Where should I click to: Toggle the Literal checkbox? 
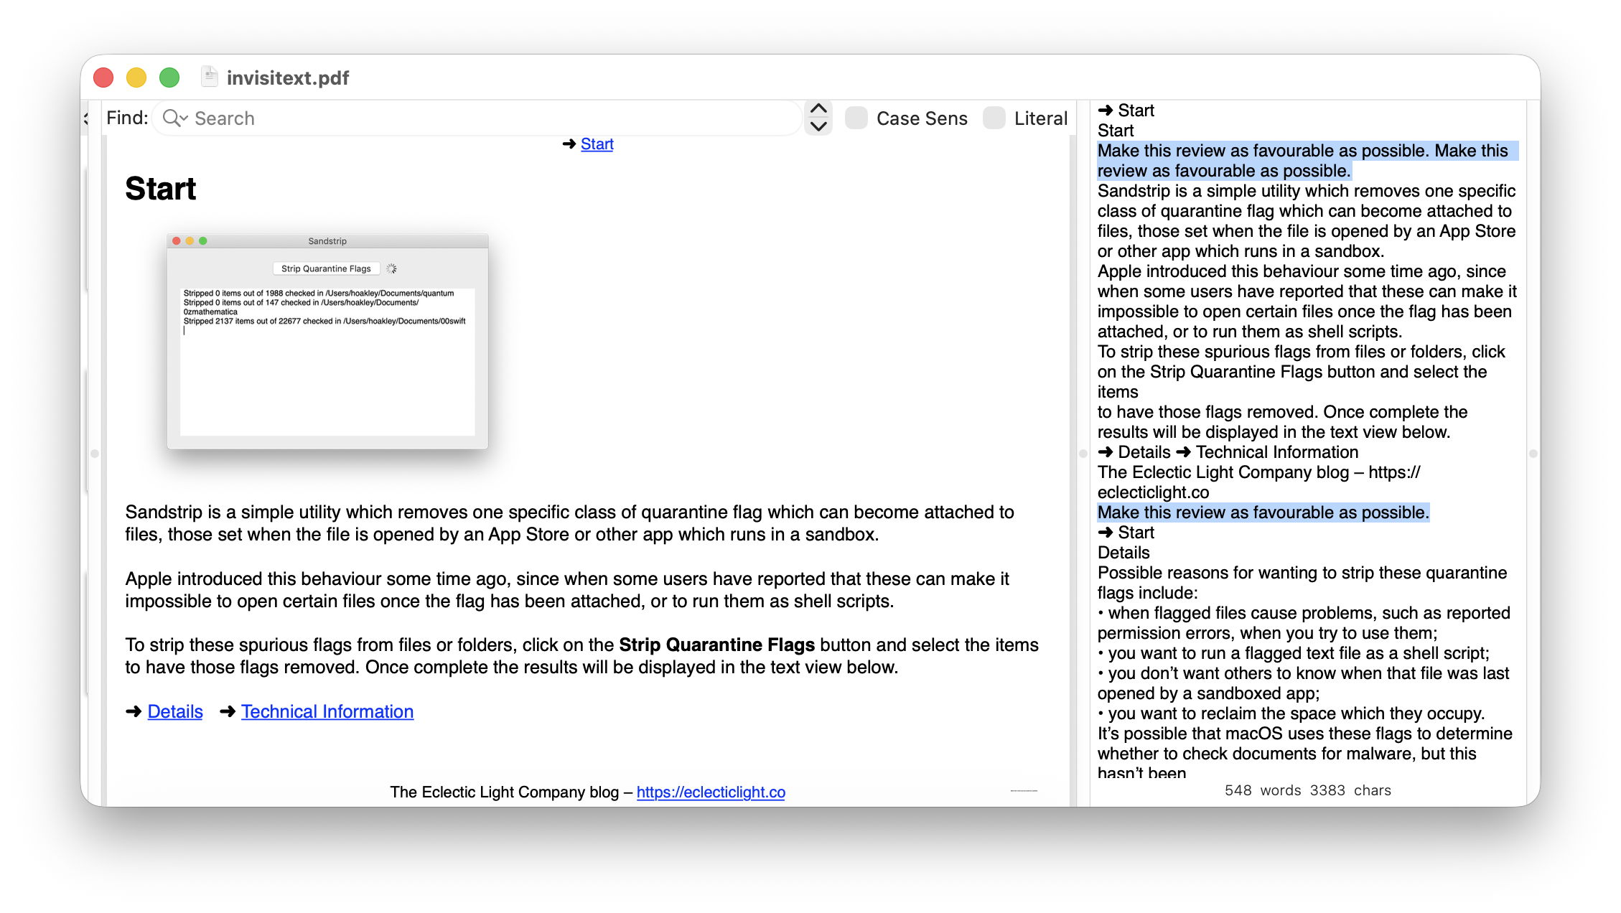(x=994, y=118)
